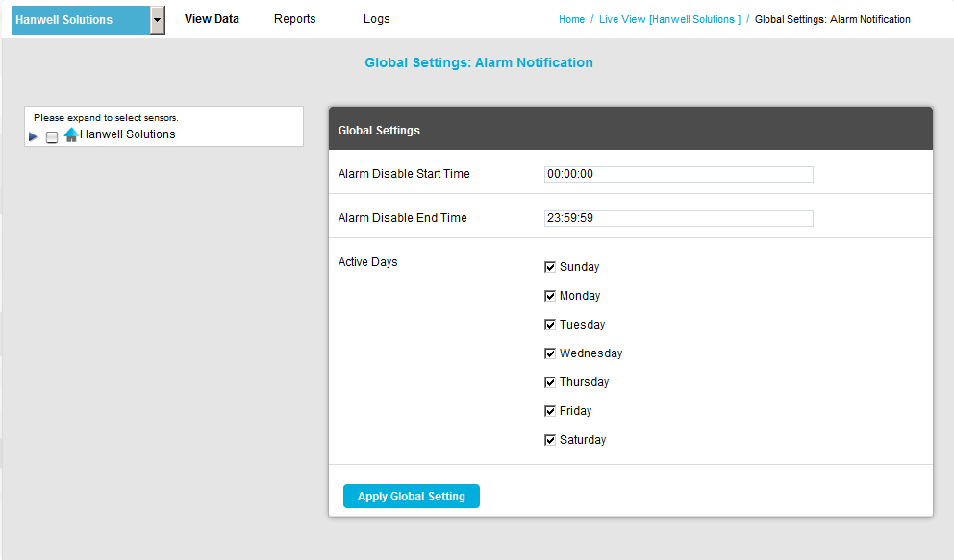This screenshot has width=954, height=560.
Task: Toggle the Thursday checkbox
Action: (550, 382)
